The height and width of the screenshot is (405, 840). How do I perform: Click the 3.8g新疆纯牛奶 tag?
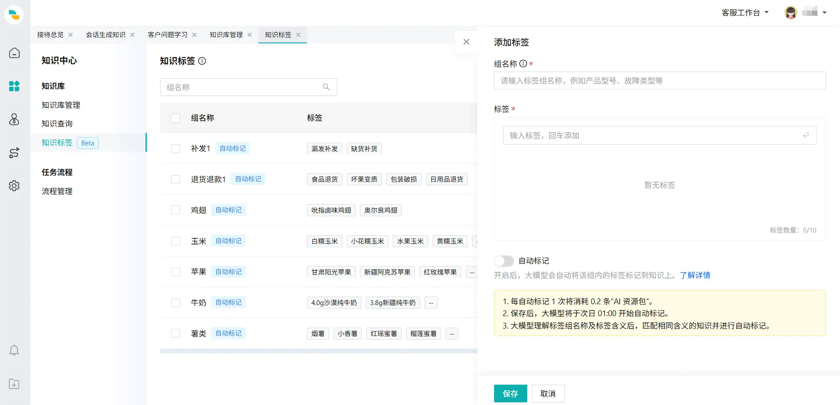coord(393,303)
